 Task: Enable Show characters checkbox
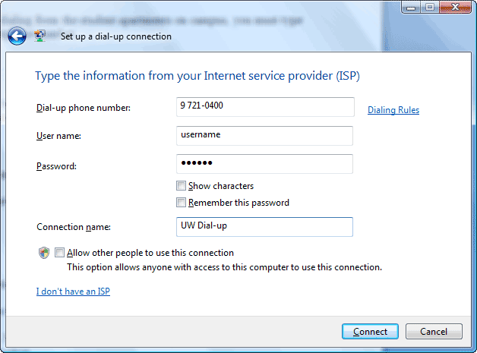coord(181,185)
